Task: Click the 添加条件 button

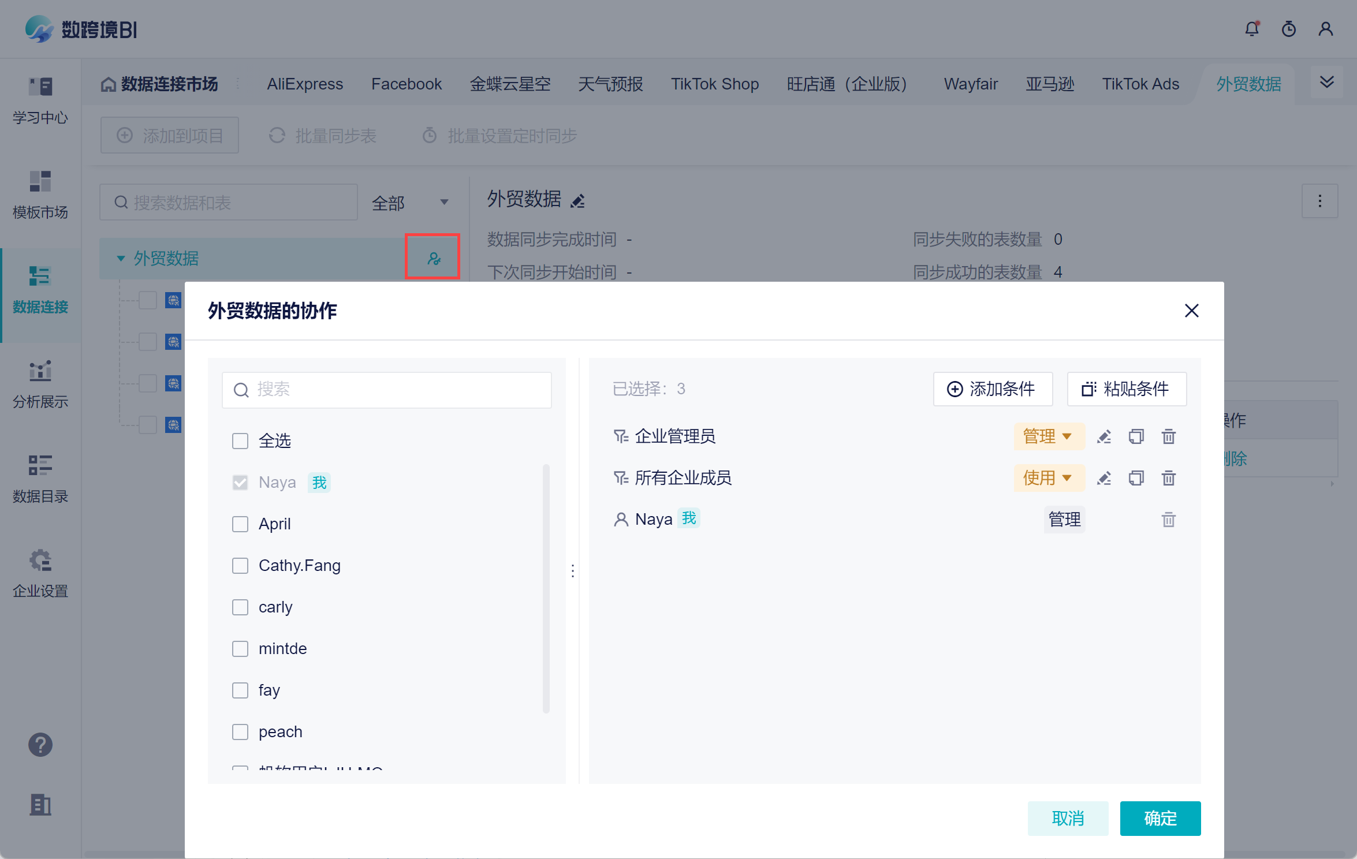Action: coord(992,389)
